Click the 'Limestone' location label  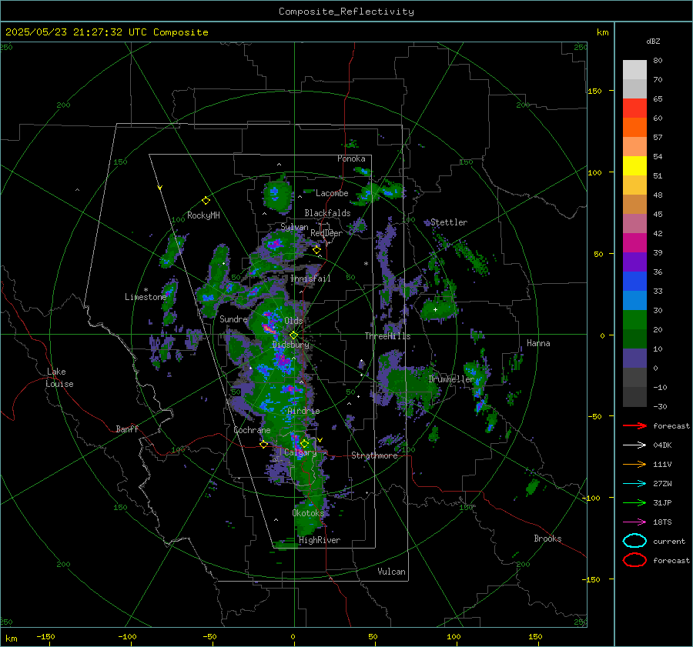pyautogui.click(x=146, y=297)
